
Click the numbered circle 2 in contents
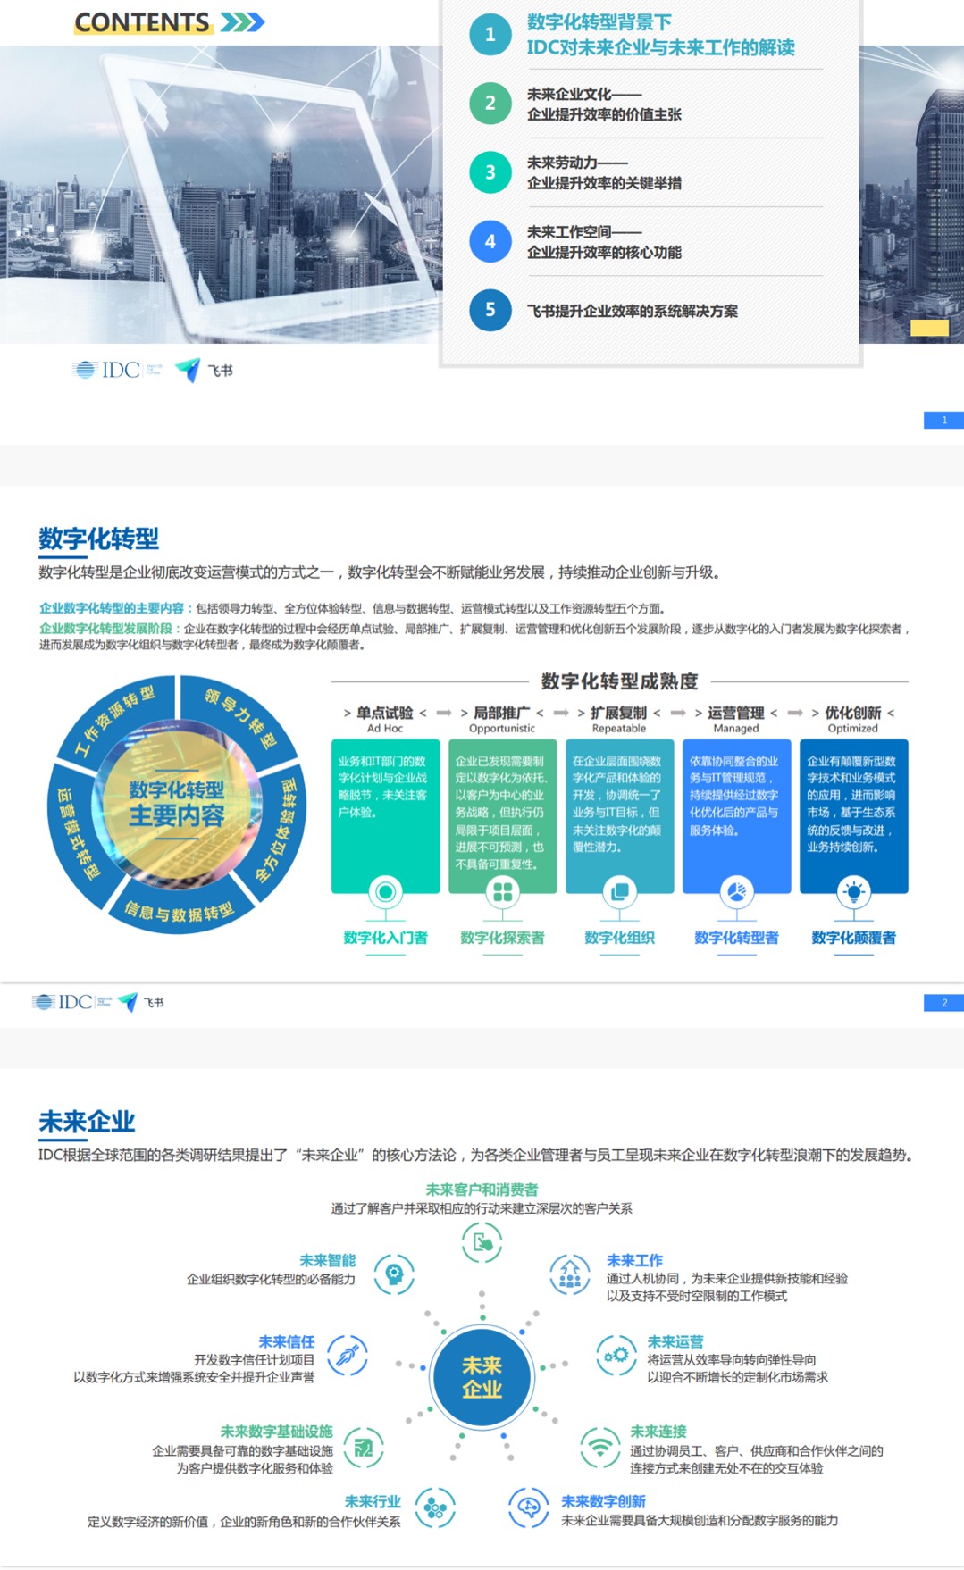490,104
